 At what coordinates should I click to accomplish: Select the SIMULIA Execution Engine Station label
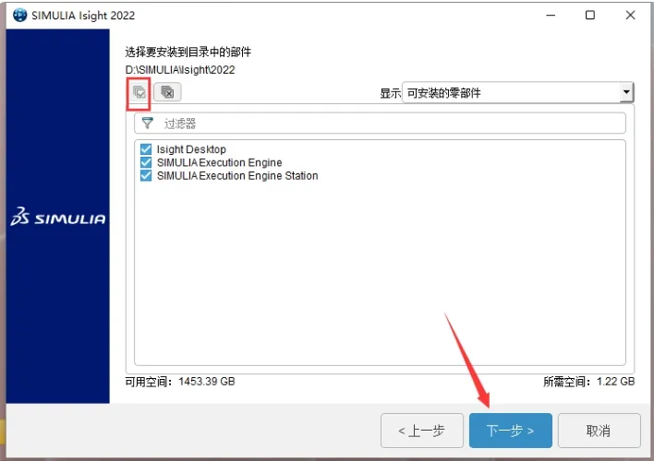237,176
